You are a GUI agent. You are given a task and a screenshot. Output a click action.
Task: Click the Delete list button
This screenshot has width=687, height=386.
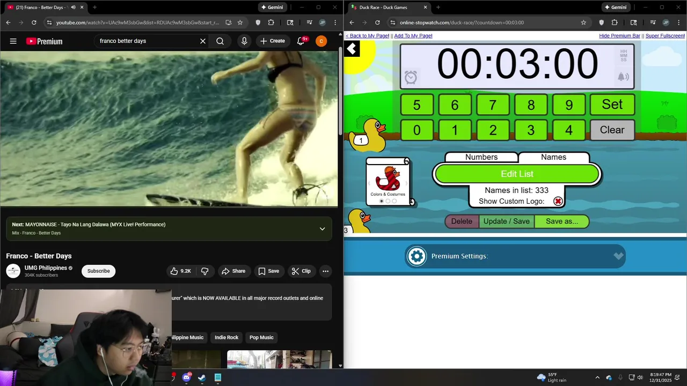click(x=462, y=221)
